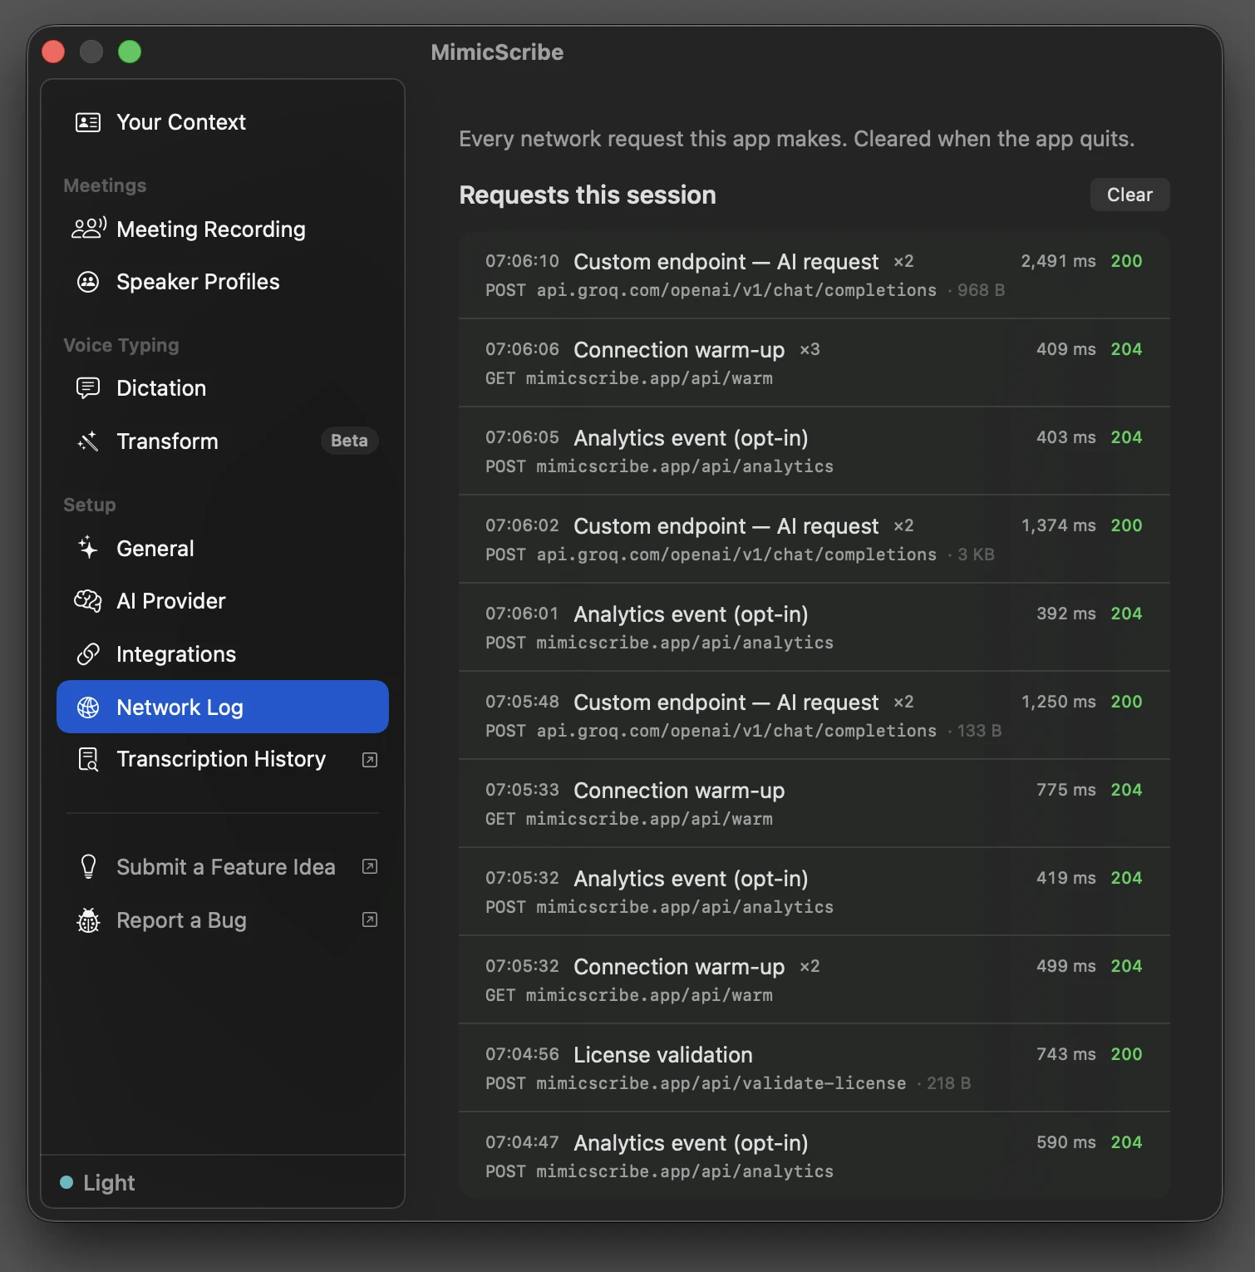Click the 1,374 ms duration value
Image resolution: width=1255 pixels, height=1272 pixels.
pyautogui.click(x=1058, y=525)
